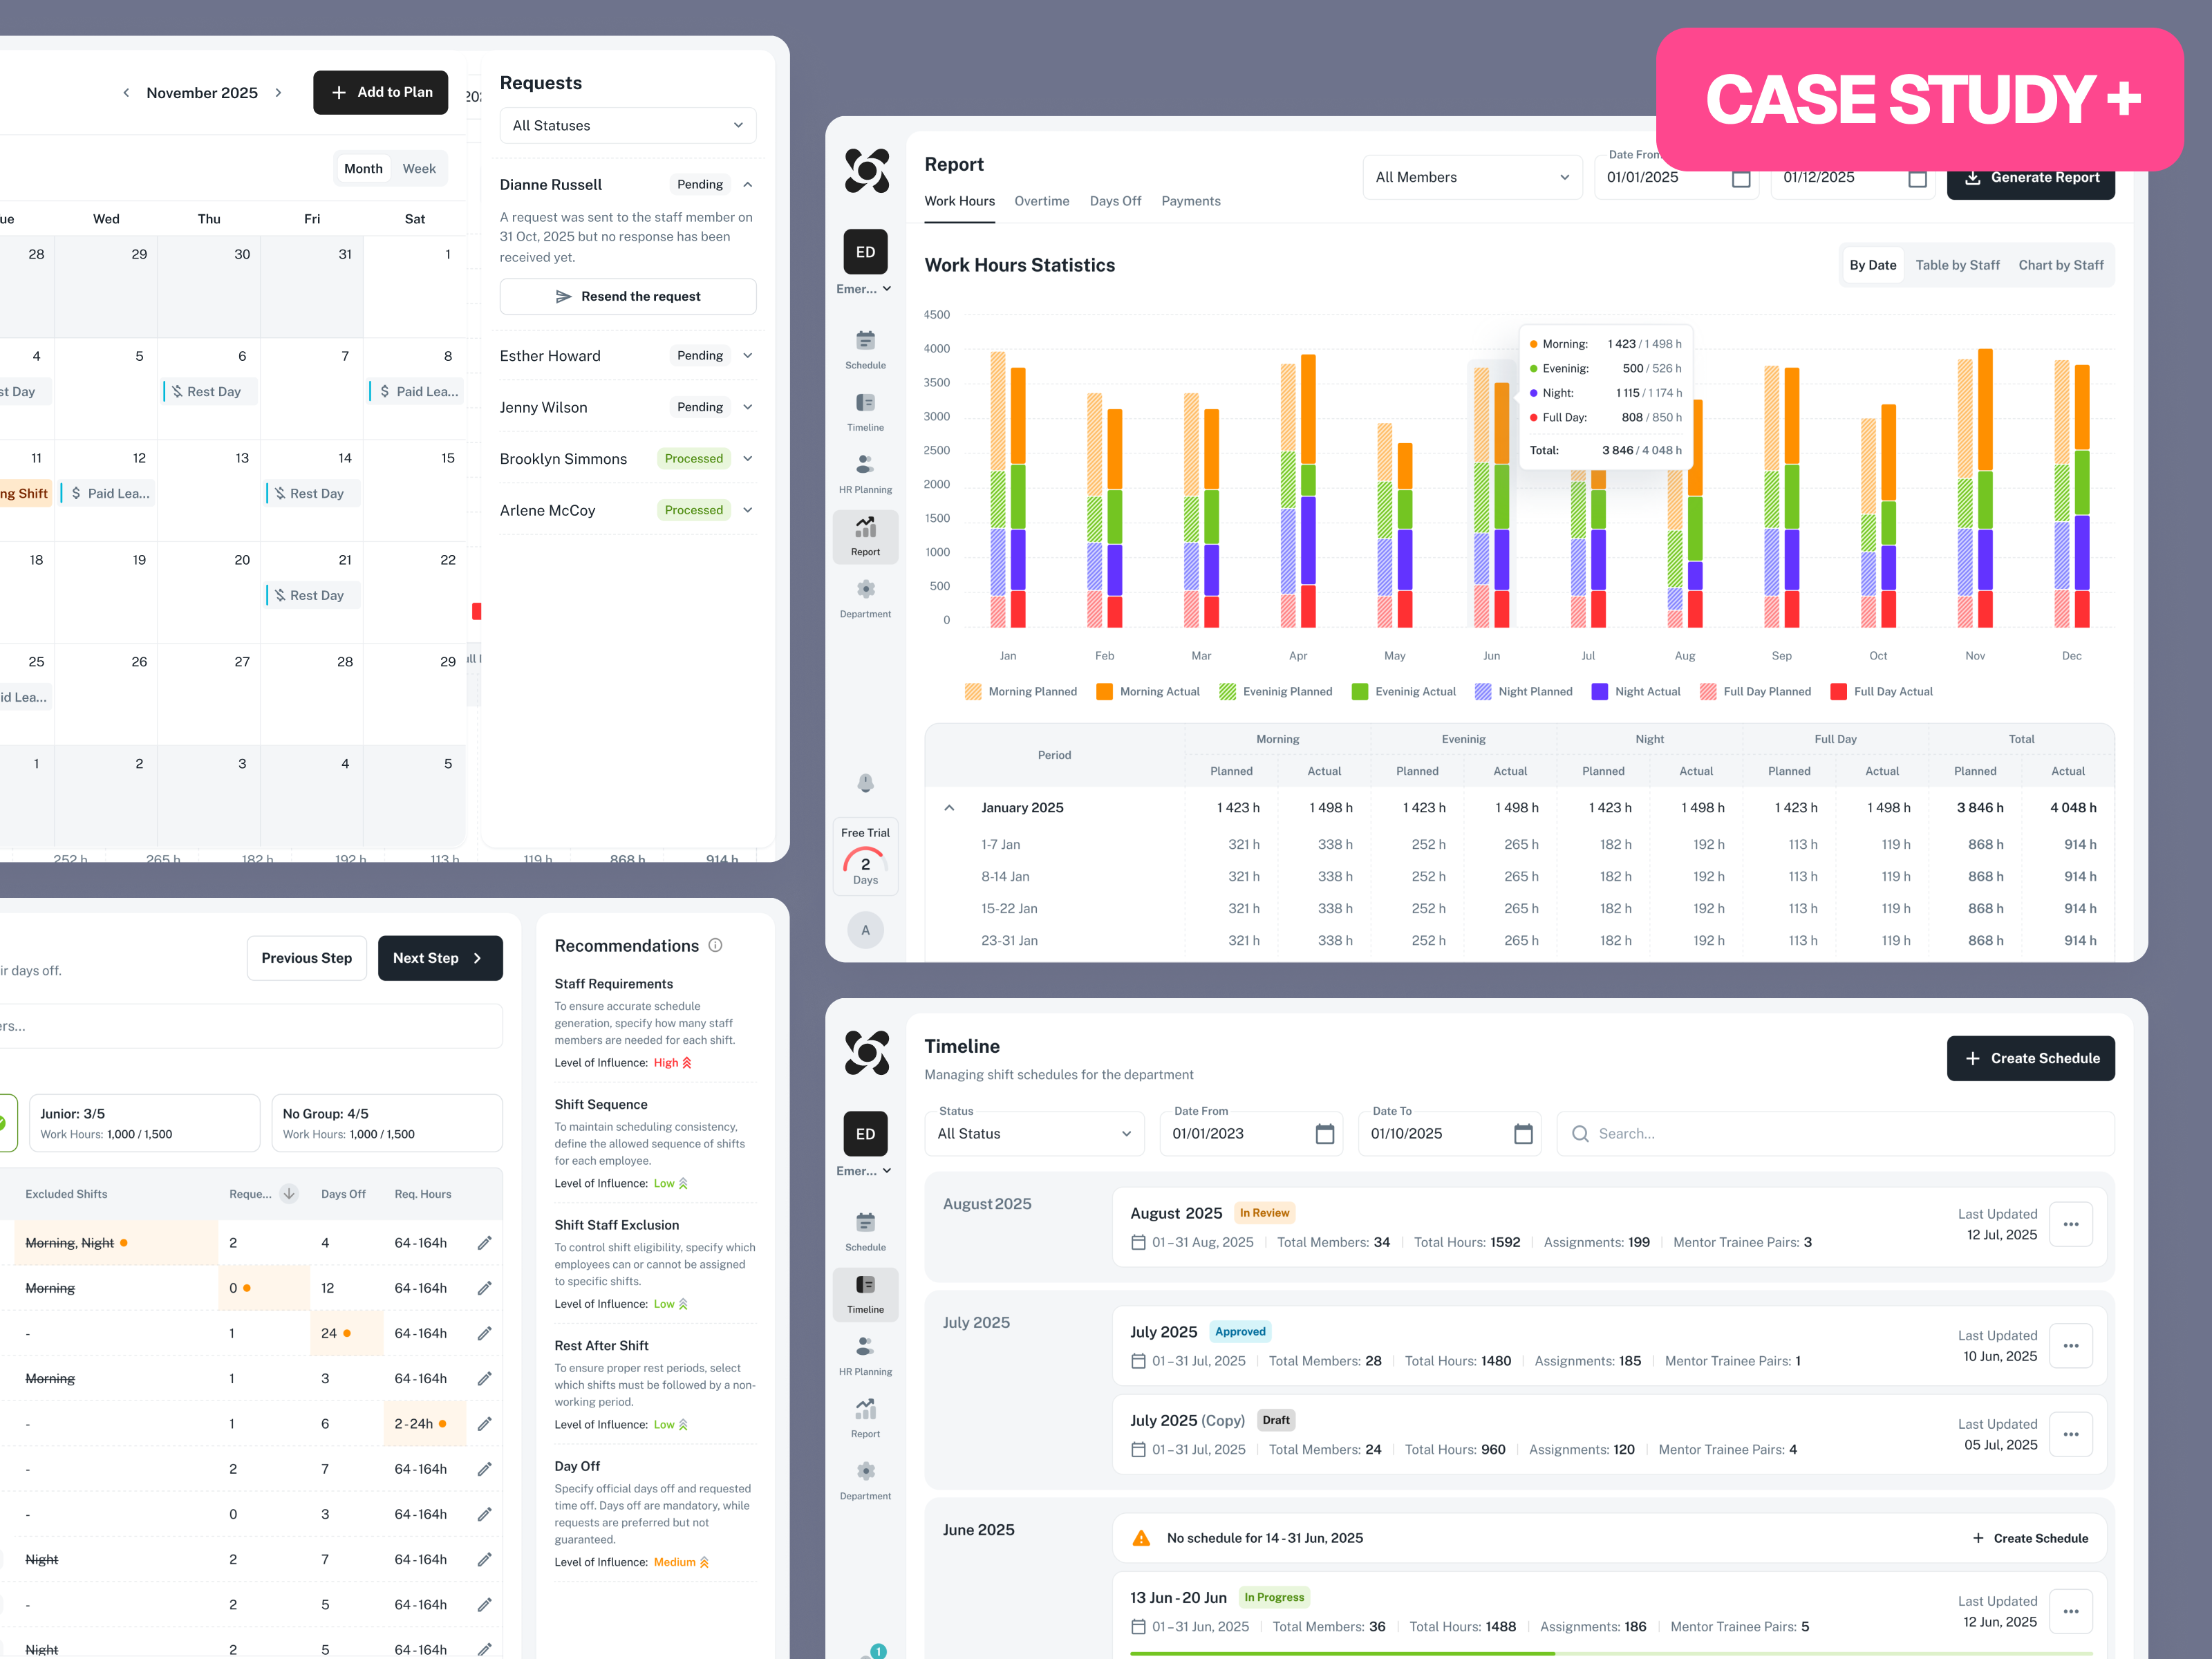Click the notification bell icon

865,783
